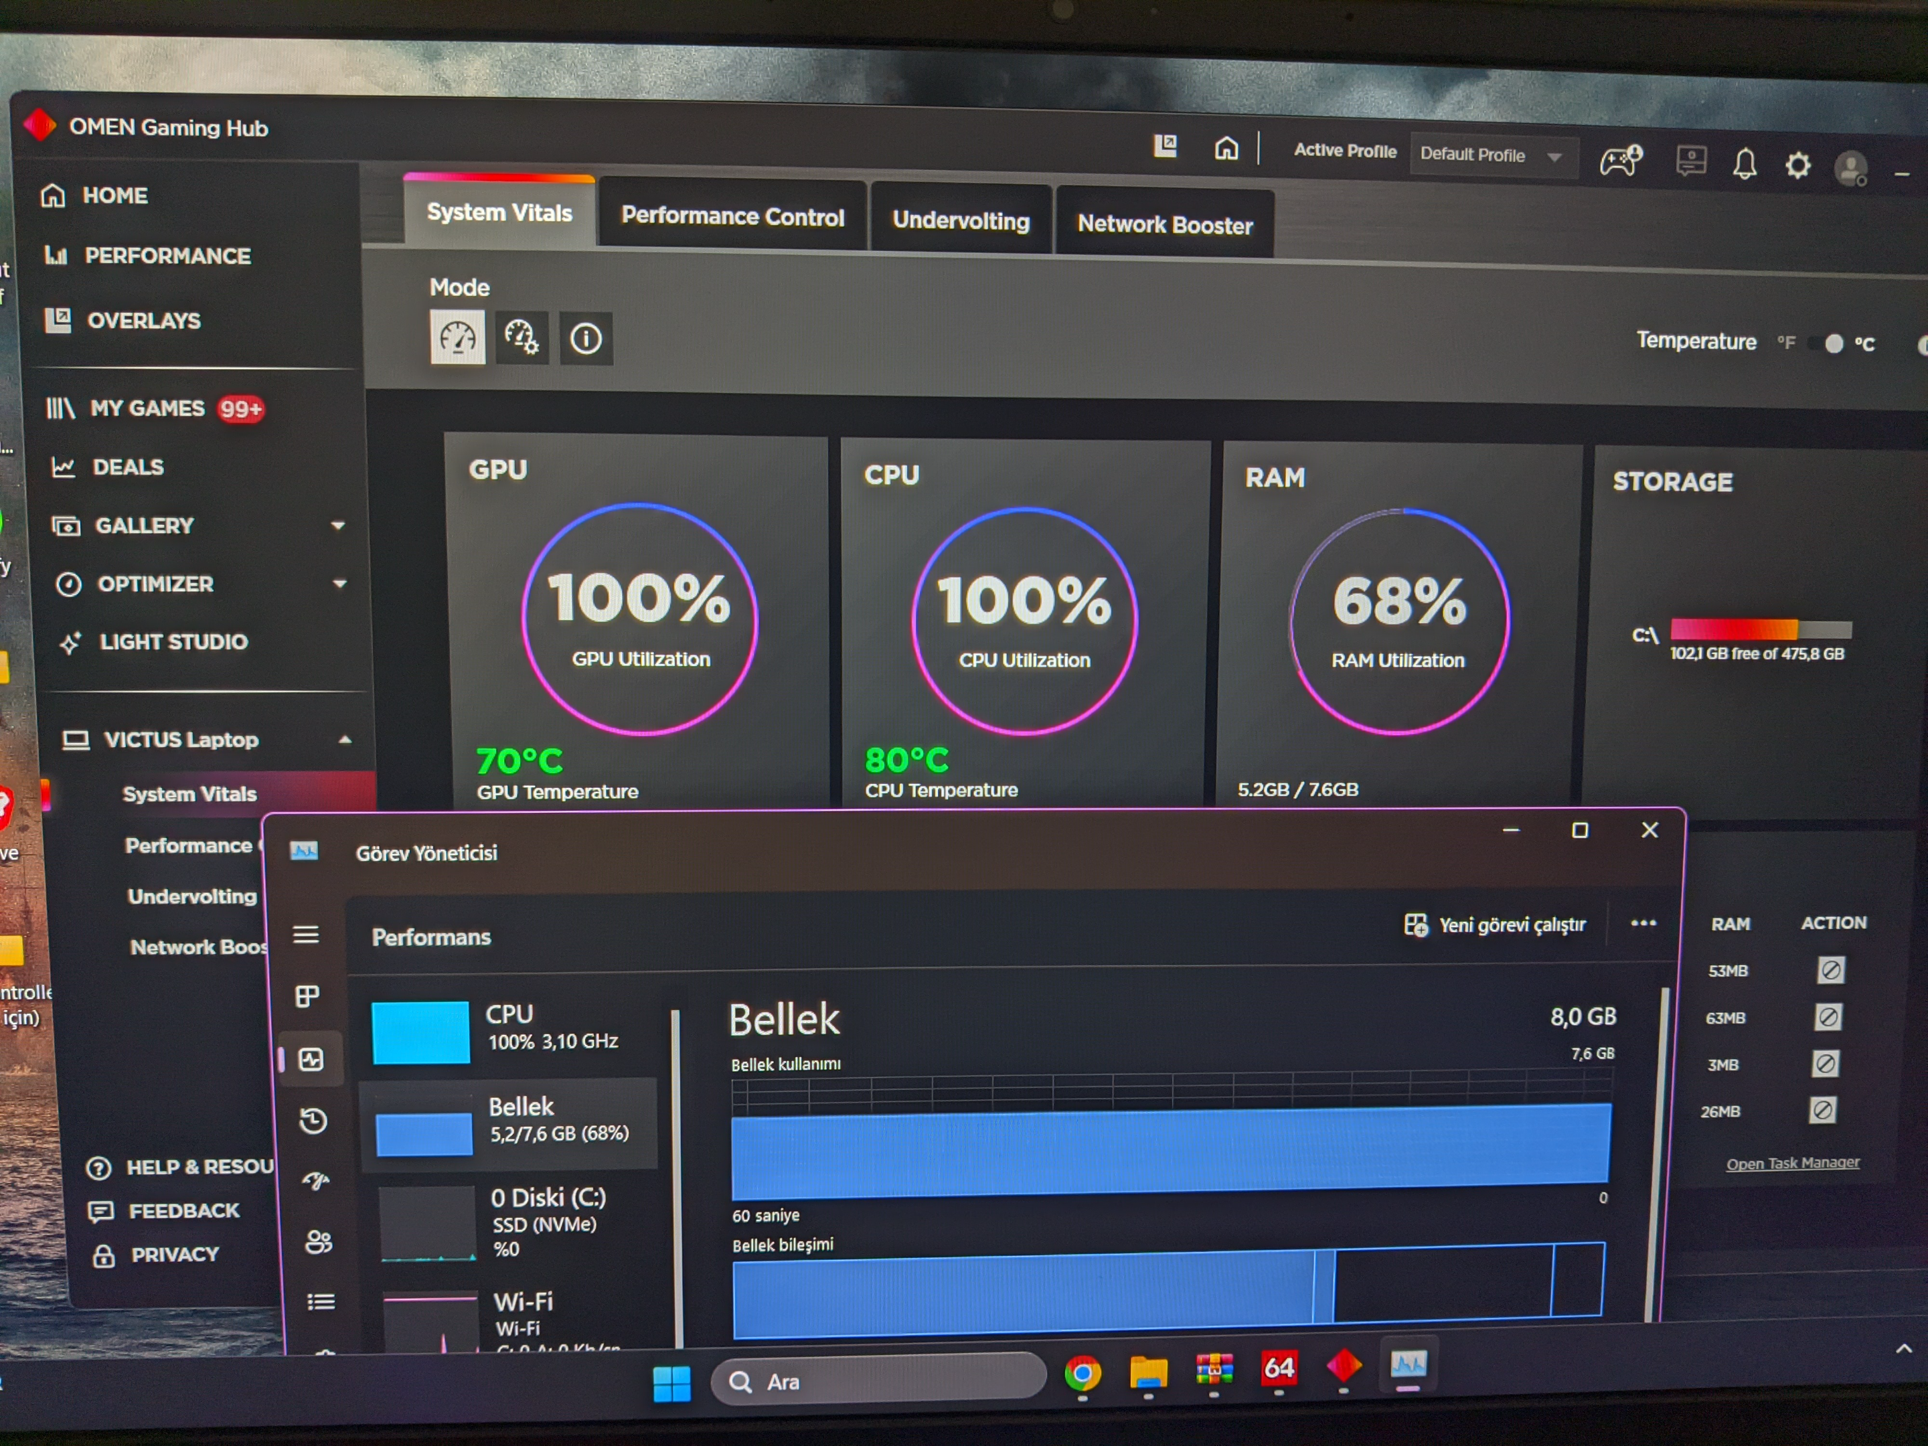
Task: Open the Windows Start button
Action: coord(671,1383)
